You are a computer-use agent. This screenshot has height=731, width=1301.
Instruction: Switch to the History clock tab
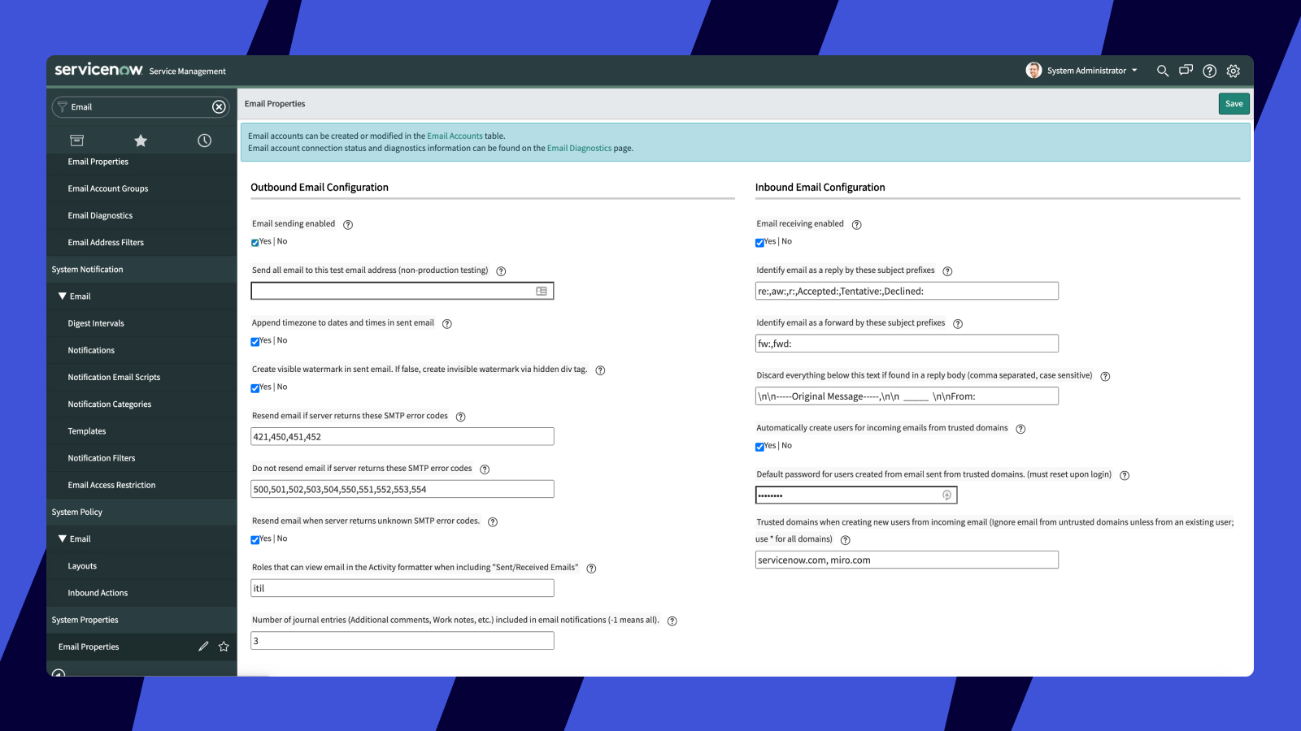tap(204, 140)
